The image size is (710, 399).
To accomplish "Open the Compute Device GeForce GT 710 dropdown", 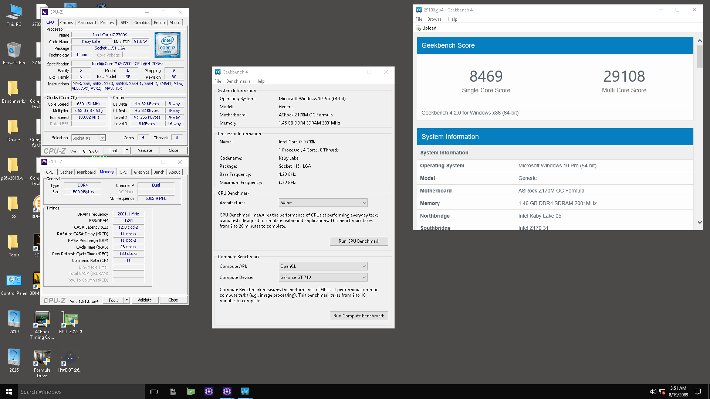I will 323,277.
